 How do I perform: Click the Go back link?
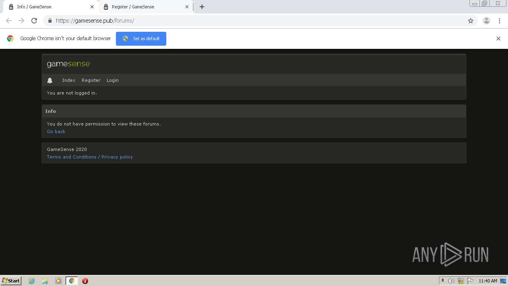tap(56, 131)
